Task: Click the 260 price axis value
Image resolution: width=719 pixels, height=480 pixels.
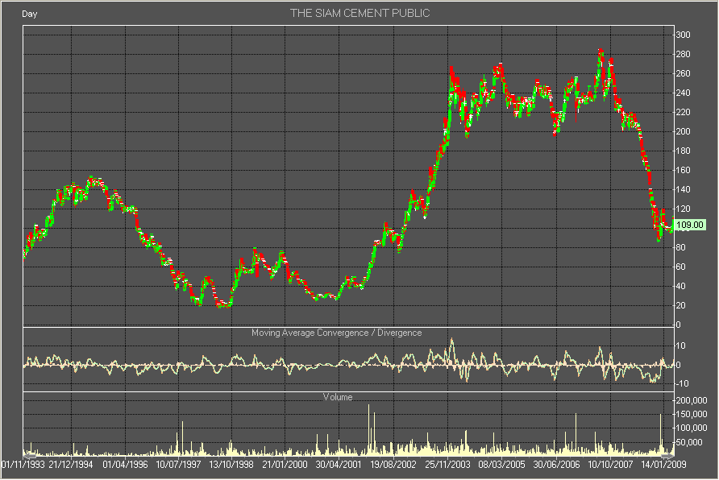Action: [684, 73]
